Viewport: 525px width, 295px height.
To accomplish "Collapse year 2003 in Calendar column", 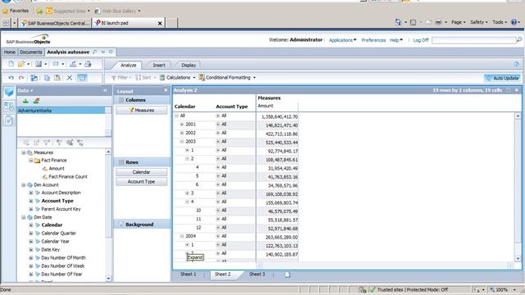I will coord(182,142).
